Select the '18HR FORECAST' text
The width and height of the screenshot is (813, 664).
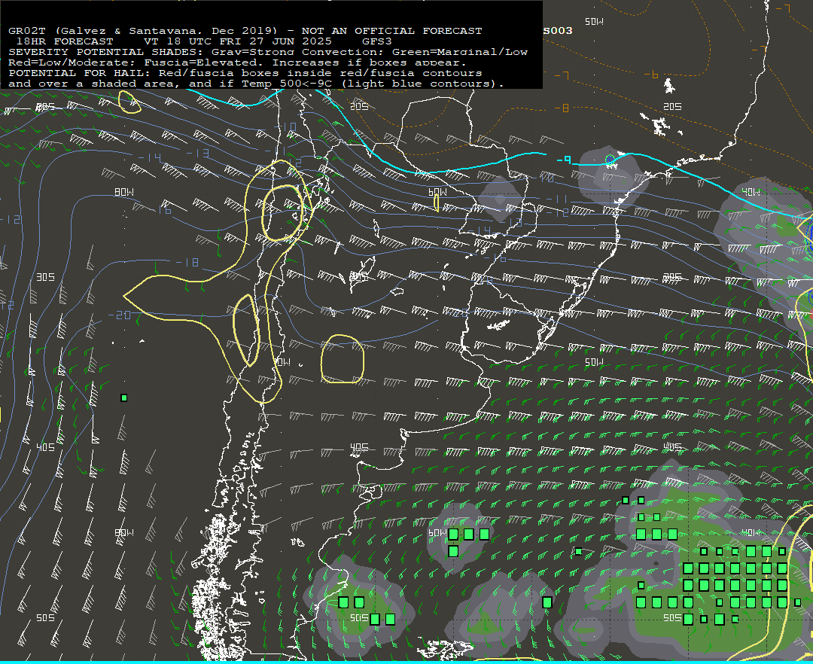[x=65, y=41]
